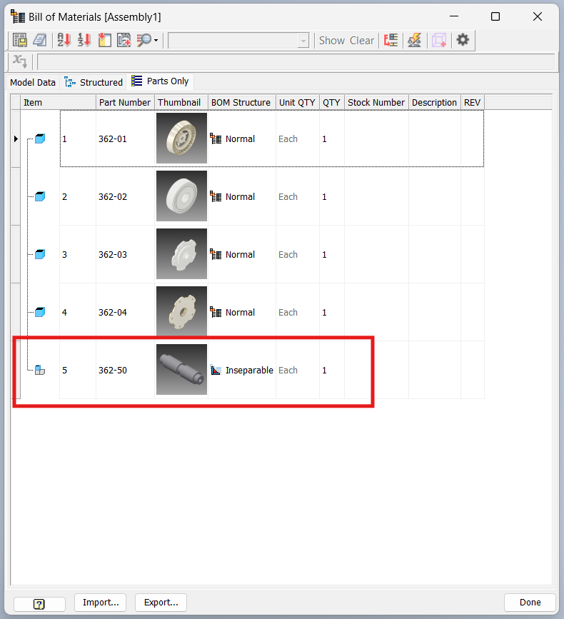The height and width of the screenshot is (619, 564).
Task: Open BOM Structure cell Normal for 362-03
Action: [242, 255]
